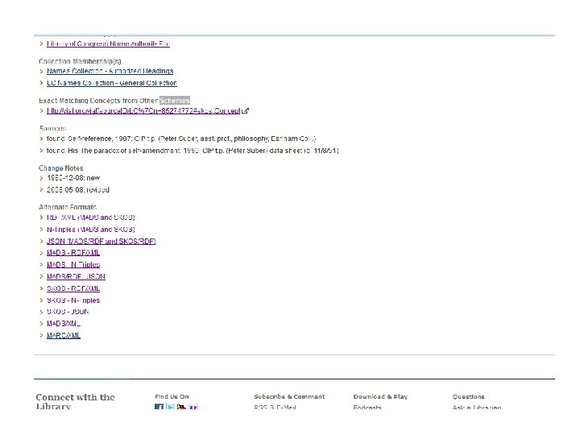Screen dimensions: 580x435
Task: Open MADS/XML format link
Action: click(64, 324)
